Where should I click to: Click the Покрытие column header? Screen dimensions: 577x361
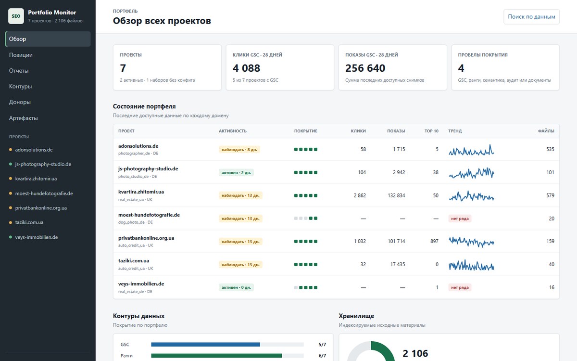(x=306, y=131)
